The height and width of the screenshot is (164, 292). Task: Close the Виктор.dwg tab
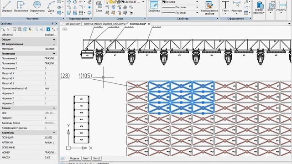coord(149,24)
